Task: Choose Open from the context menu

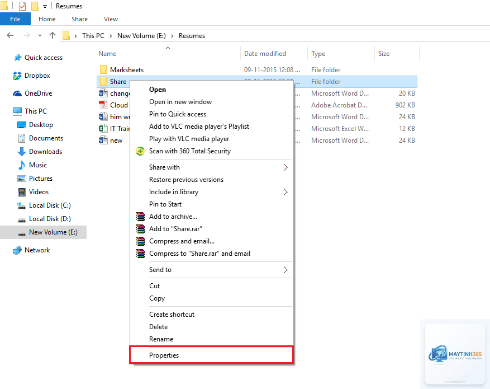Action: pos(212,90)
